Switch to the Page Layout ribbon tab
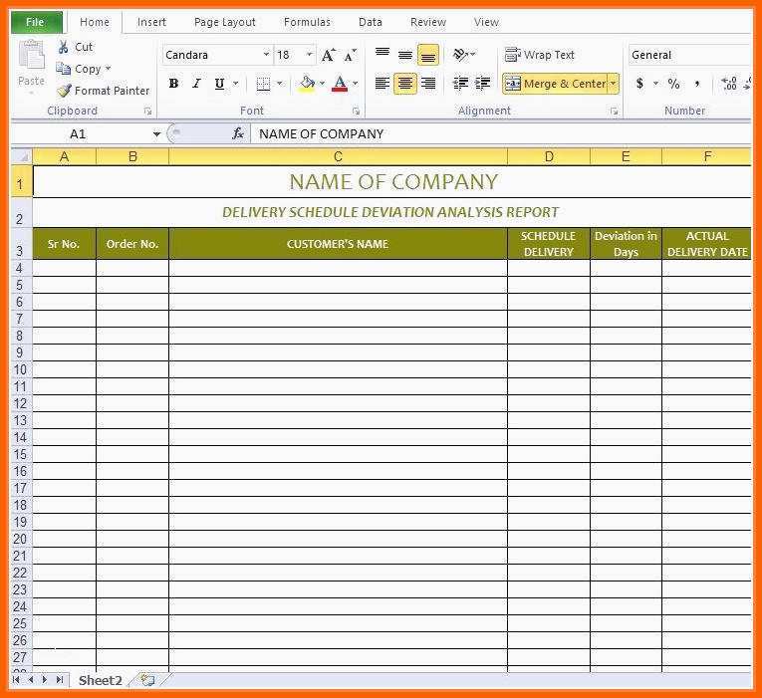762x698 pixels. coord(224,22)
